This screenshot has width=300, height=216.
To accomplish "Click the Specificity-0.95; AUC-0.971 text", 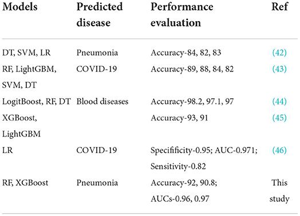I will click(x=204, y=150).
